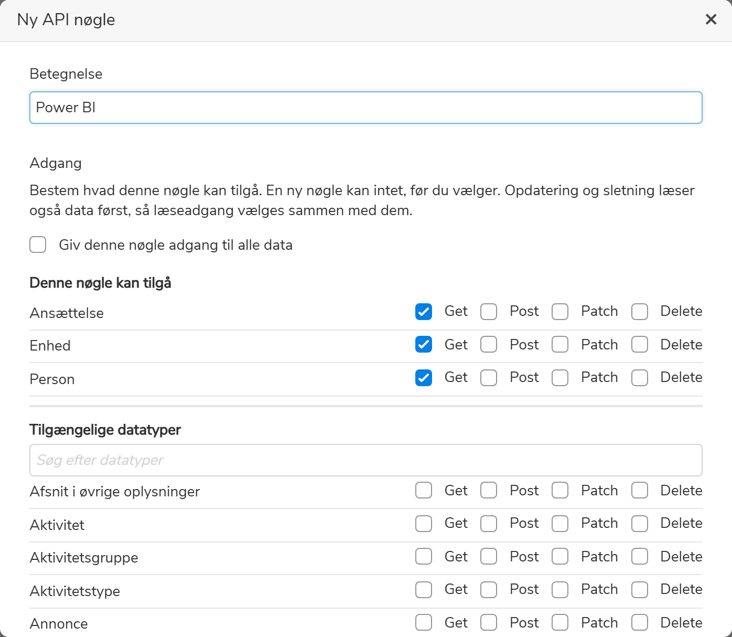The height and width of the screenshot is (637, 732).
Task: Check Patch for Aktivitetstype
Action: pos(560,590)
